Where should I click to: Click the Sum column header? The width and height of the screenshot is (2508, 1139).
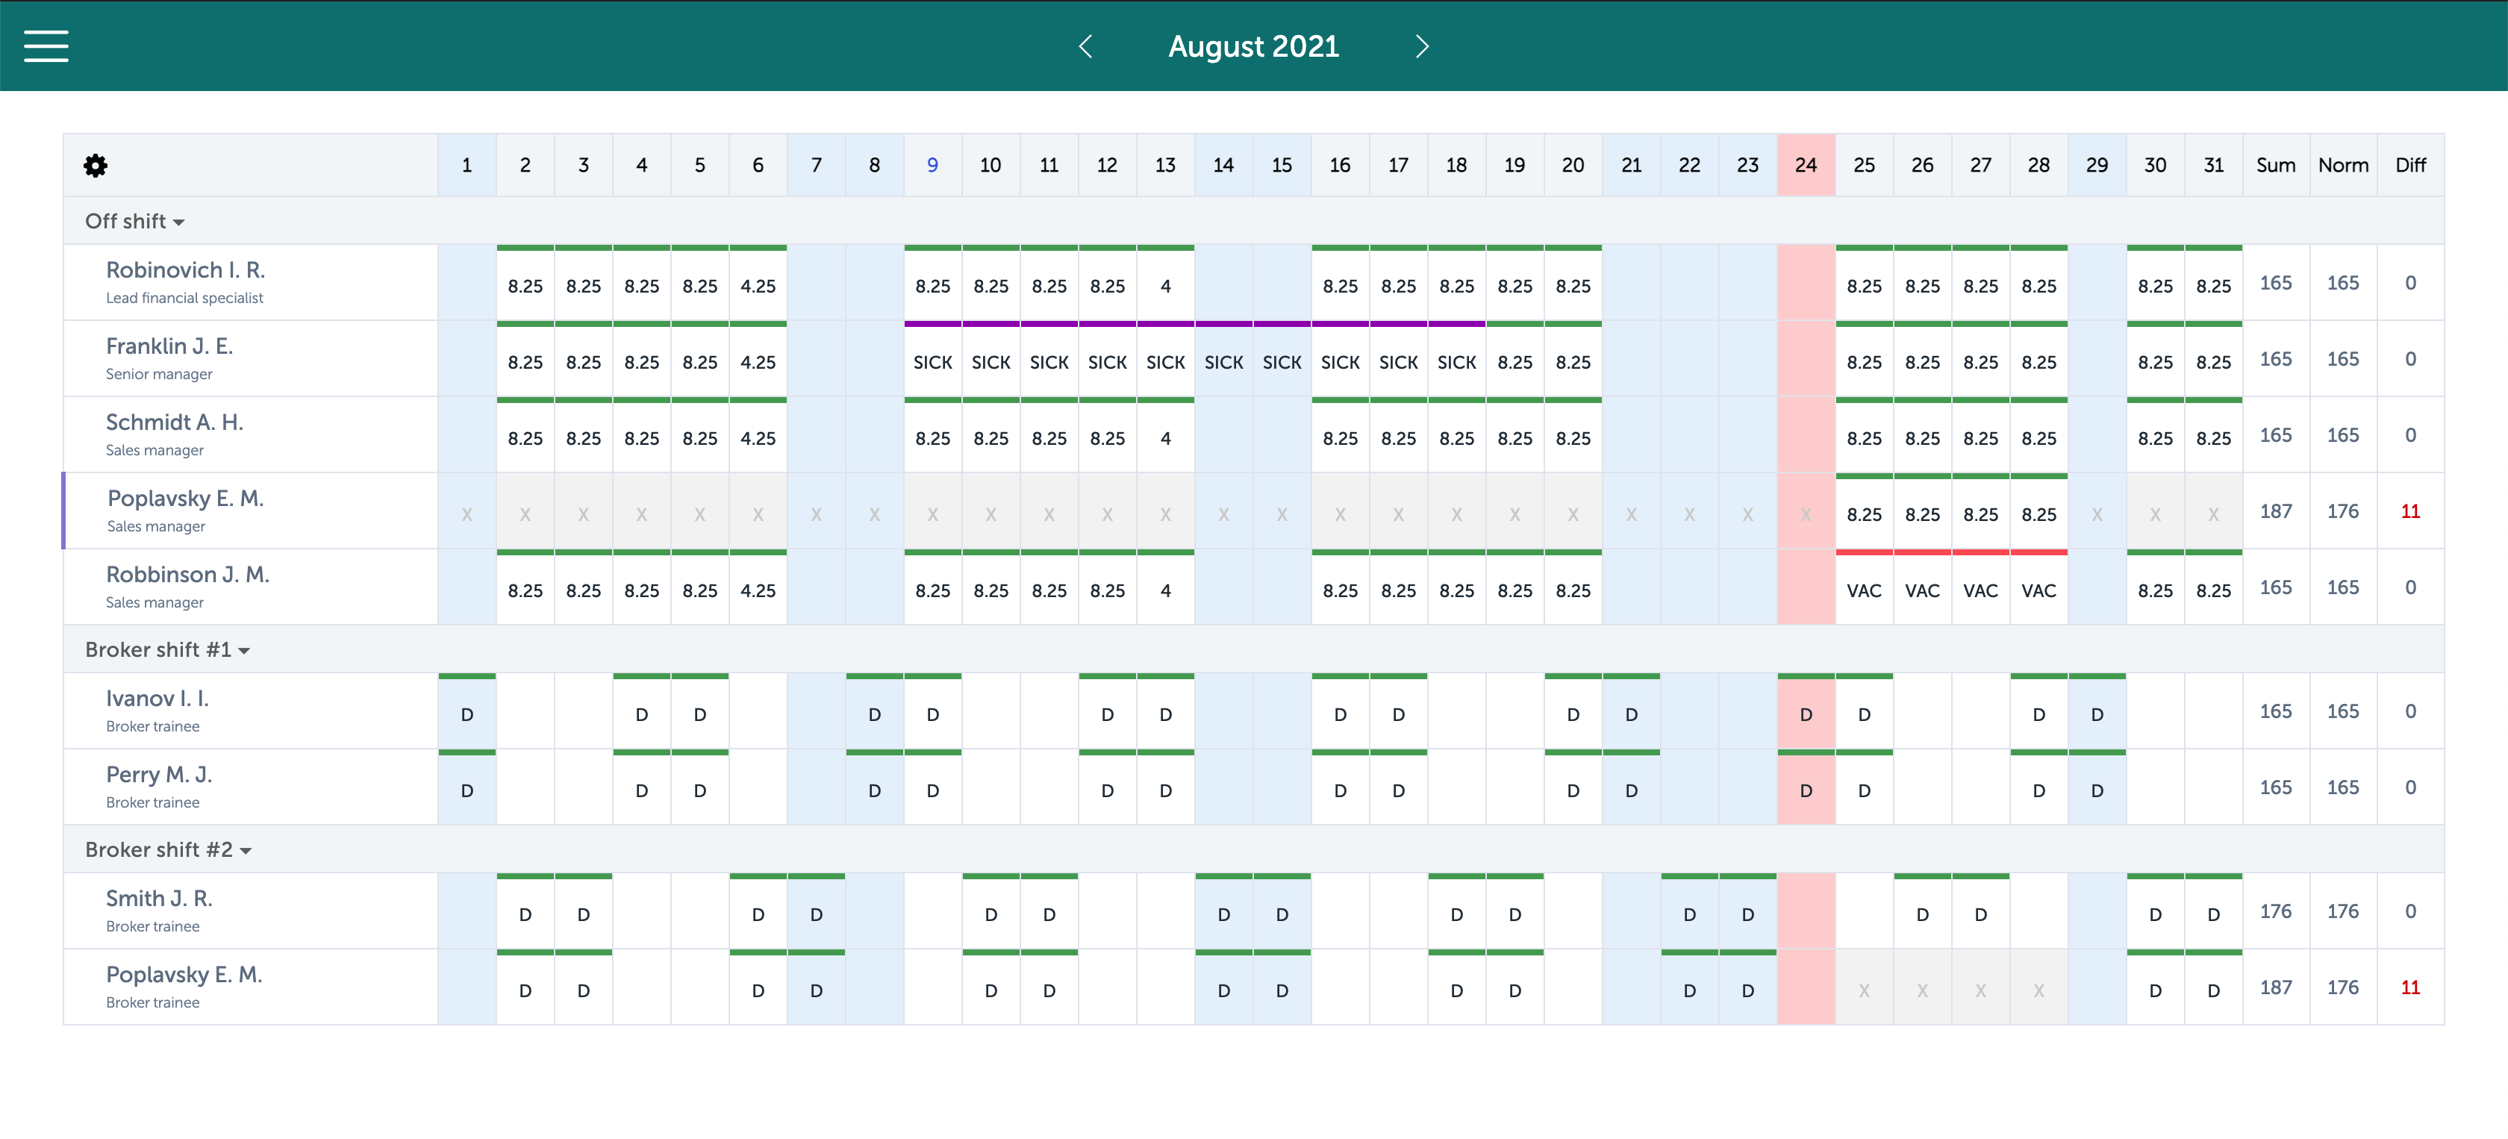tap(2275, 166)
